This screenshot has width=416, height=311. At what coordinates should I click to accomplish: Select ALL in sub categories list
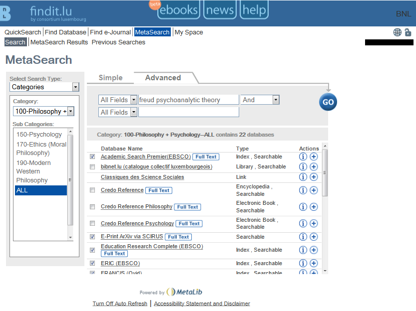(41, 190)
